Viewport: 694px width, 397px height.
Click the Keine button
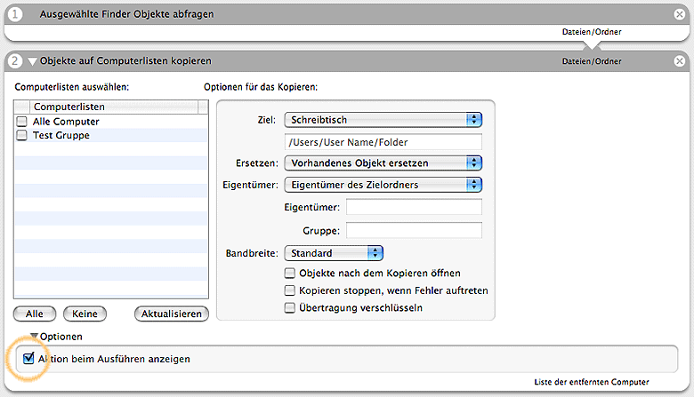click(85, 314)
